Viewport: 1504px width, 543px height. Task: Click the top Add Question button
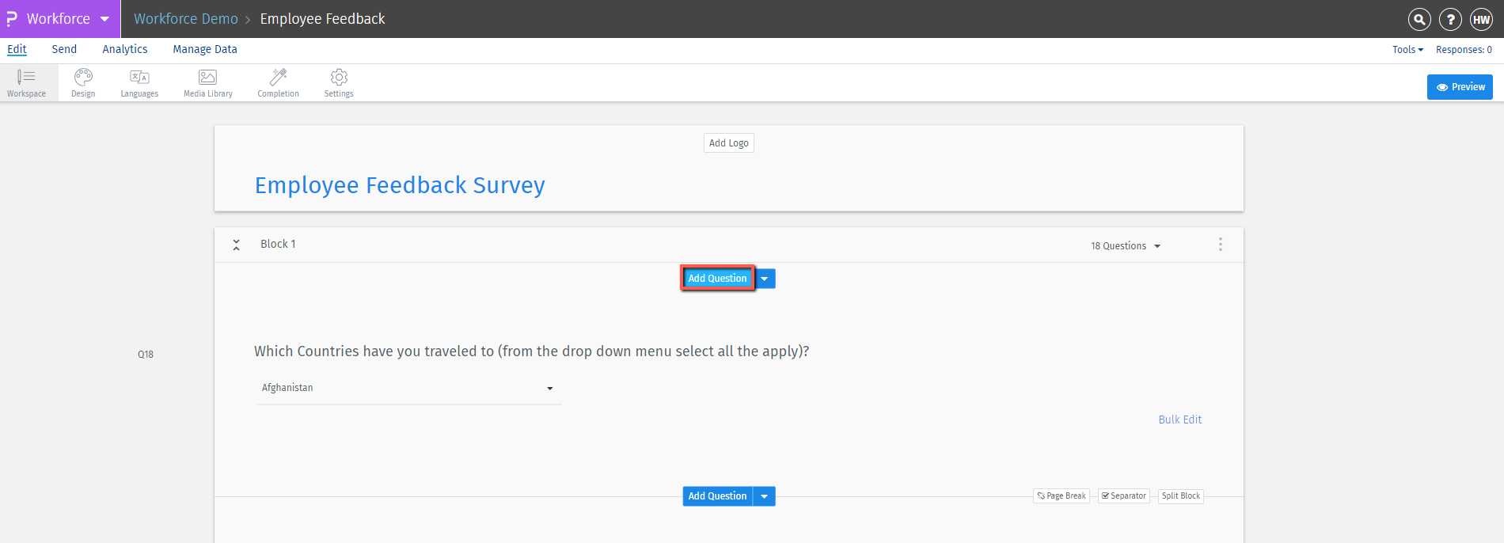717,279
